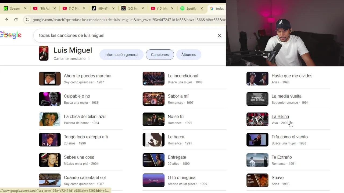This screenshot has width=344, height=193.
Task: Click thumbnail for Culpable o no
Action: (x=50, y=99)
